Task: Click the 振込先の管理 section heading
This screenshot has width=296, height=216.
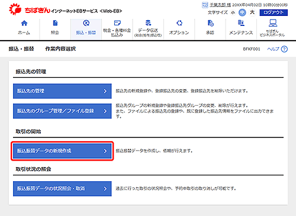Action: coord(31,71)
